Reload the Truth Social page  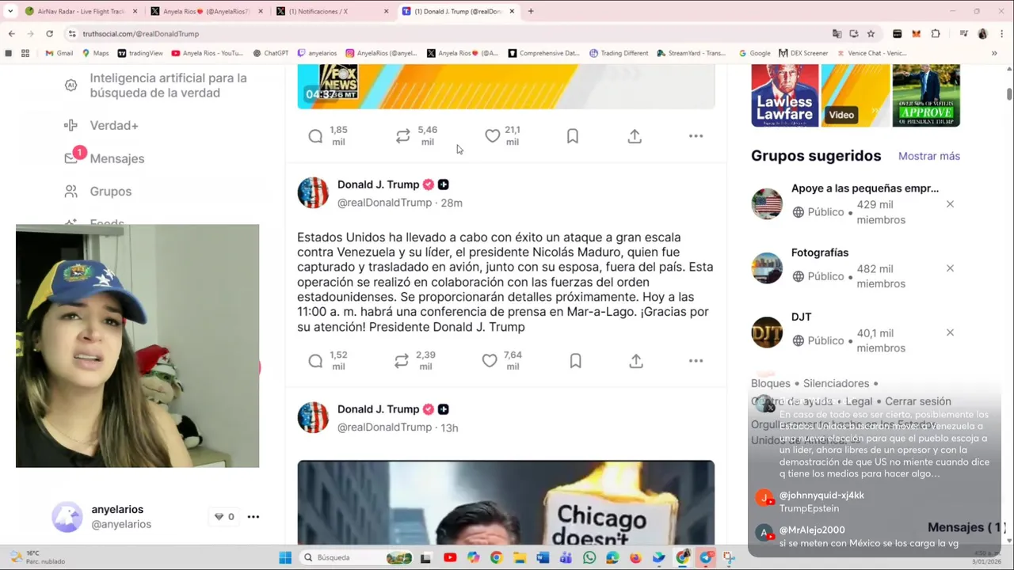(x=49, y=33)
